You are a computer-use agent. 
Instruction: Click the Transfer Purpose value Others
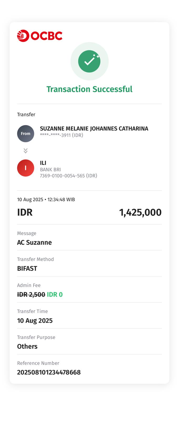click(27, 346)
